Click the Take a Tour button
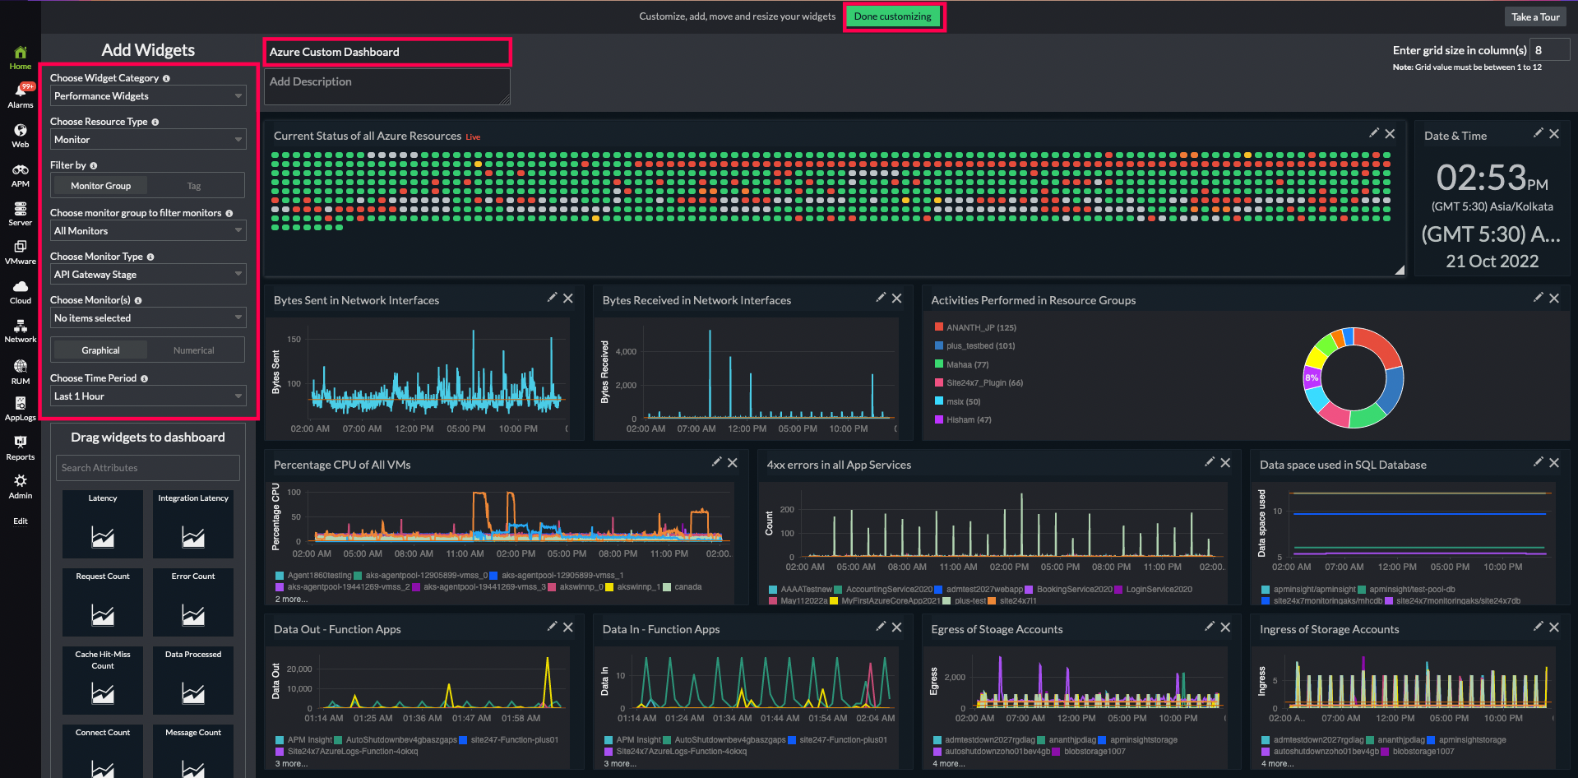Image resolution: width=1578 pixels, height=778 pixels. pyautogui.click(x=1534, y=16)
